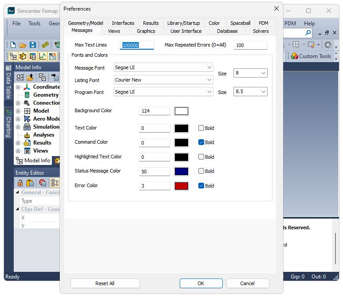Uncheck Bold for Command Color
The height and width of the screenshot is (298, 343).
201,142
